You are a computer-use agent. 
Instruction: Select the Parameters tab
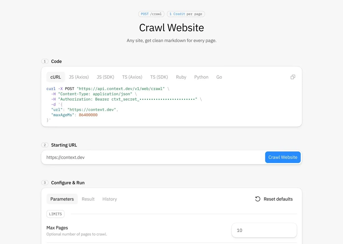coord(62,199)
